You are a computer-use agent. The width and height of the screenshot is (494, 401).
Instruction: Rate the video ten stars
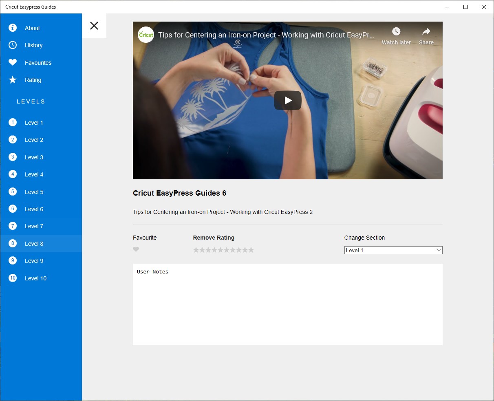tap(251, 250)
